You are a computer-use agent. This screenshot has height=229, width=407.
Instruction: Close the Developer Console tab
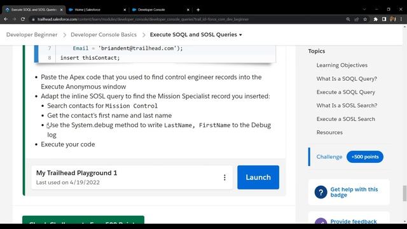(188, 10)
